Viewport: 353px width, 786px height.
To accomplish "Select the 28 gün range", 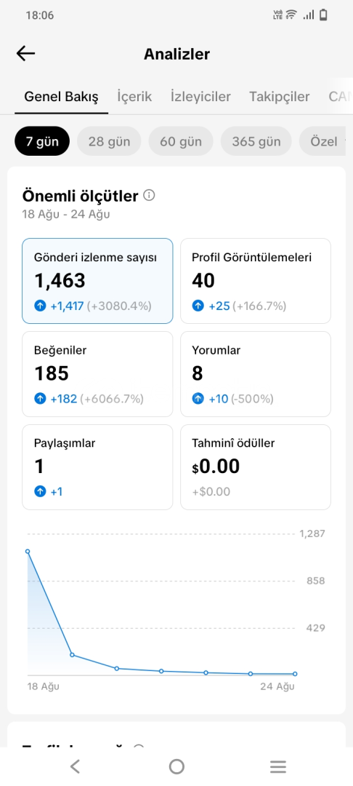I will [x=109, y=141].
